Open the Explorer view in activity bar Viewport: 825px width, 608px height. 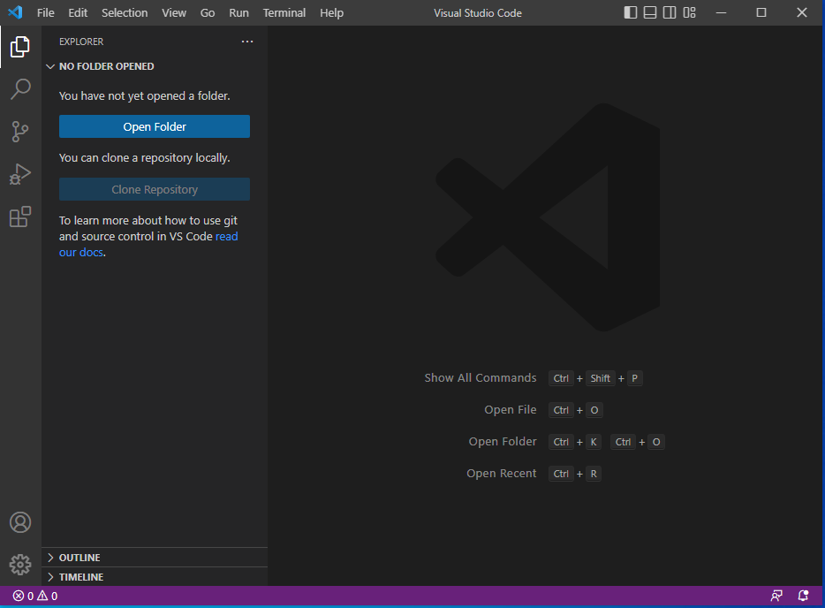20,47
